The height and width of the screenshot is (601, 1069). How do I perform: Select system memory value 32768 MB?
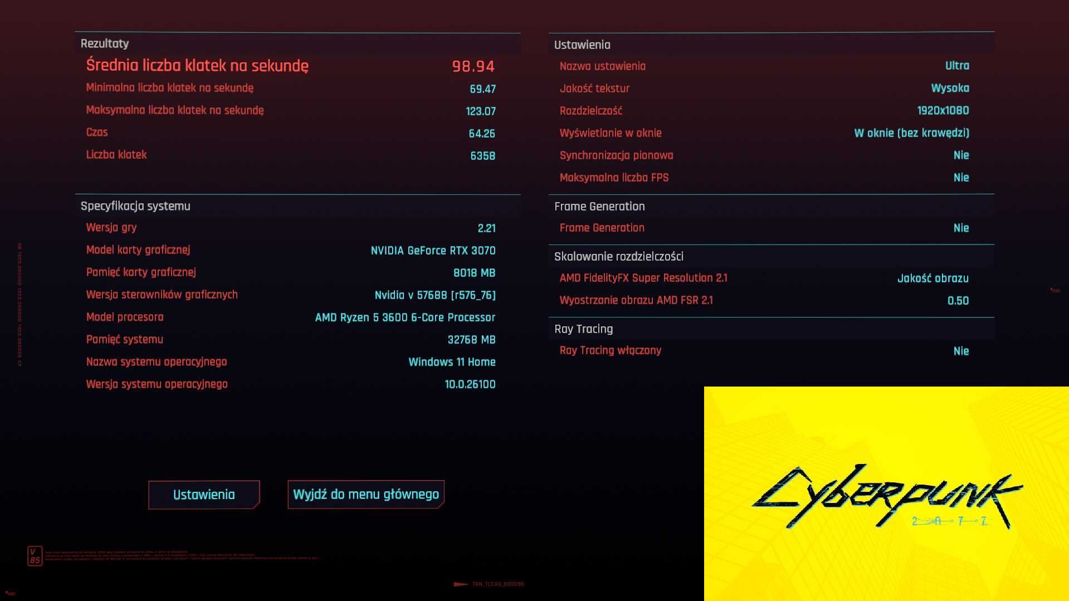471,340
